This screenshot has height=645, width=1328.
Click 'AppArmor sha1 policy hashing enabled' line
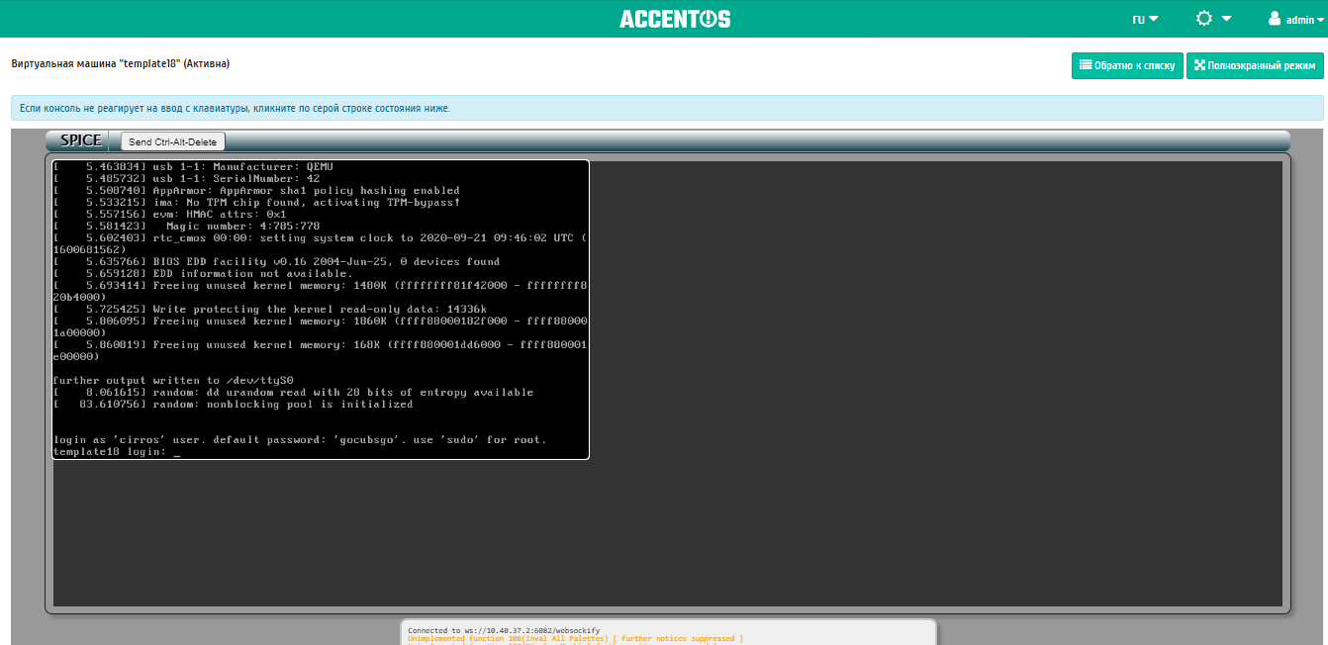(x=256, y=191)
